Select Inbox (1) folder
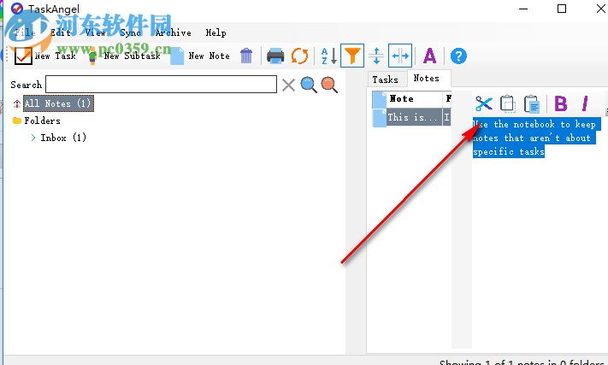Image resolution: width=608 pixels, height=365 pixels. click(63, 138)
